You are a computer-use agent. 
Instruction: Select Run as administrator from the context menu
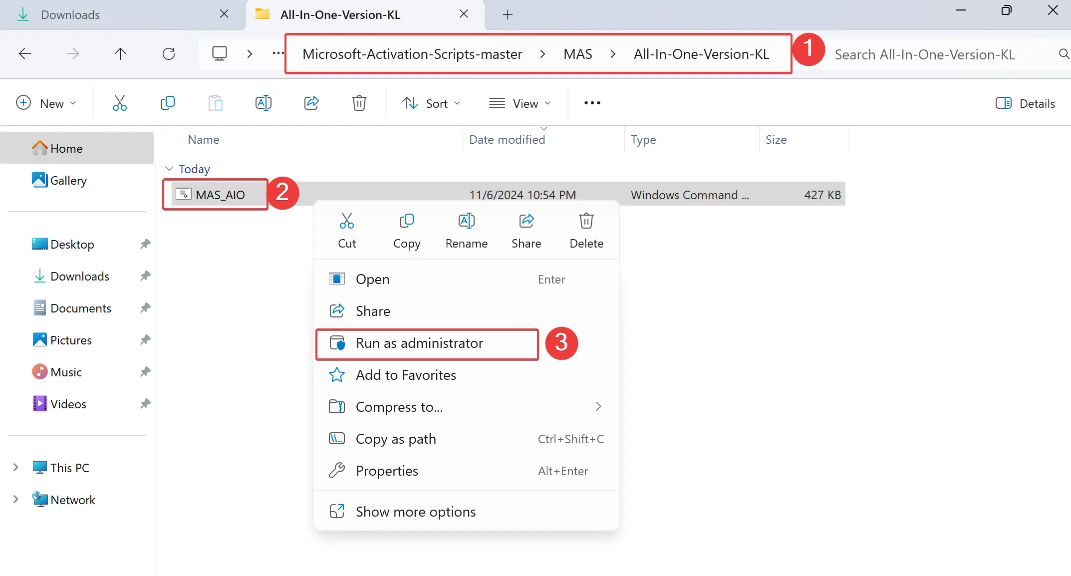pos(419,343)
